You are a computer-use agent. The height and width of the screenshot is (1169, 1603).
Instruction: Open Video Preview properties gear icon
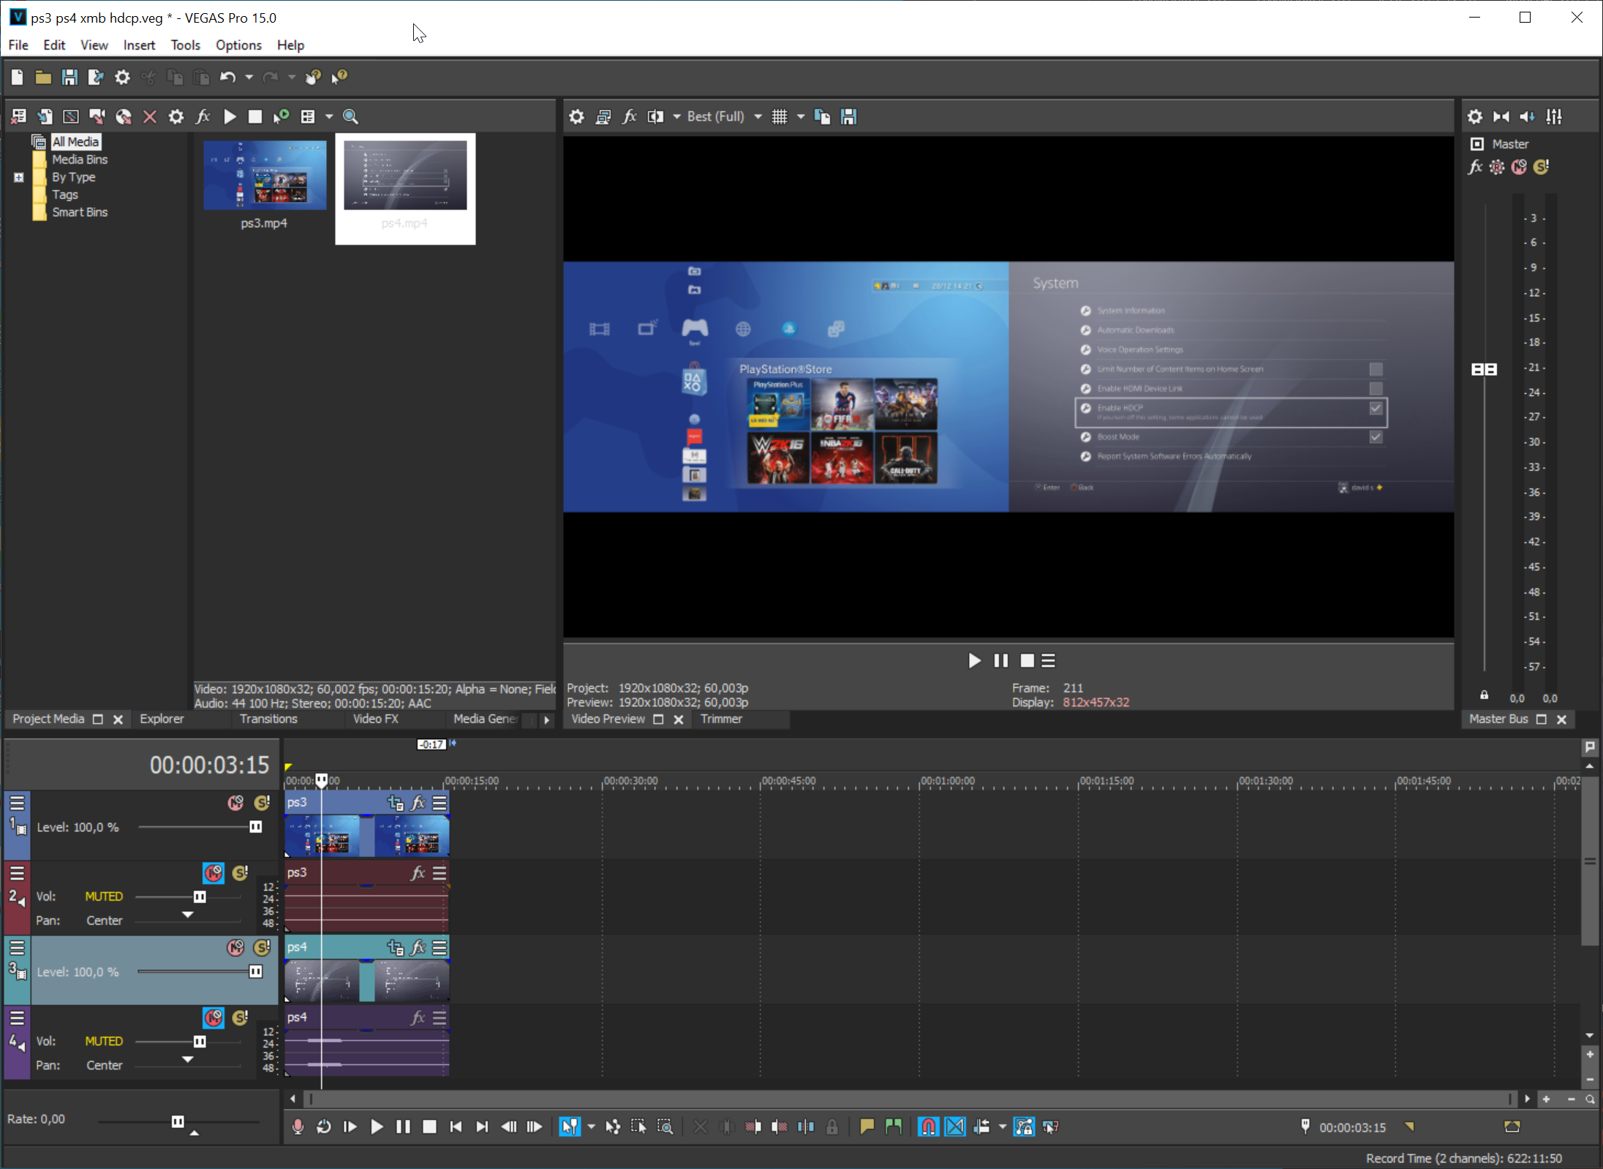[576, 116]
